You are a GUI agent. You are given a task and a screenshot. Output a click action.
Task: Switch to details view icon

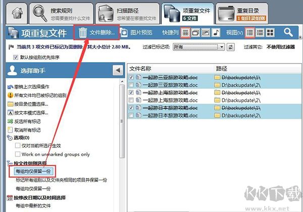pos(260,33)
